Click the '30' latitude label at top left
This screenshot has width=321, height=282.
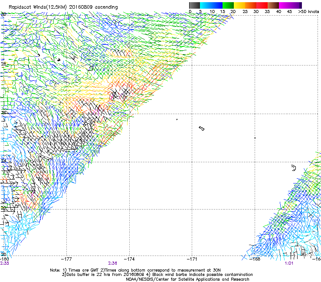point(3,14)
